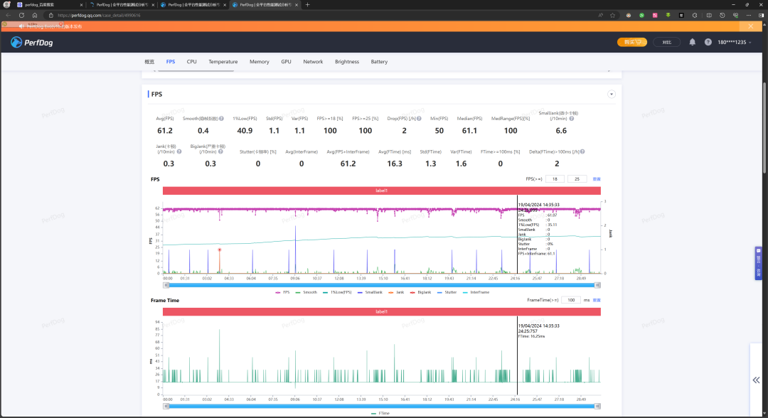Click the PerfDog logo
Screen dimensions: 768x418
32,43
